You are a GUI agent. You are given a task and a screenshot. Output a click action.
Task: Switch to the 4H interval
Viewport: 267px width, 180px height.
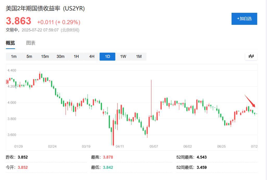click(x=92, y=56)
